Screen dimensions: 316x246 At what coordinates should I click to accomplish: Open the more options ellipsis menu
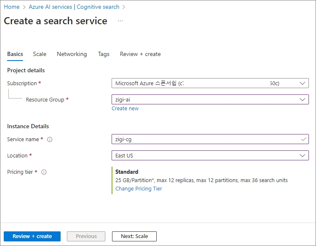coord(120,21)
